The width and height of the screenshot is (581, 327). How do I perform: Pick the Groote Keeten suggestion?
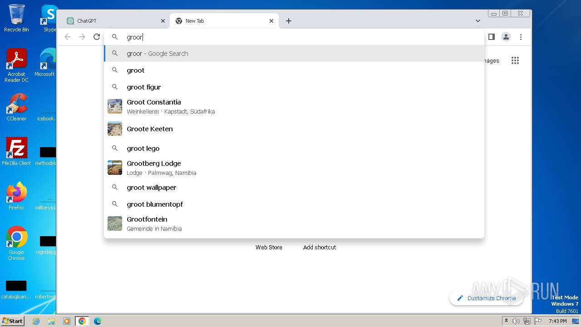294,129
